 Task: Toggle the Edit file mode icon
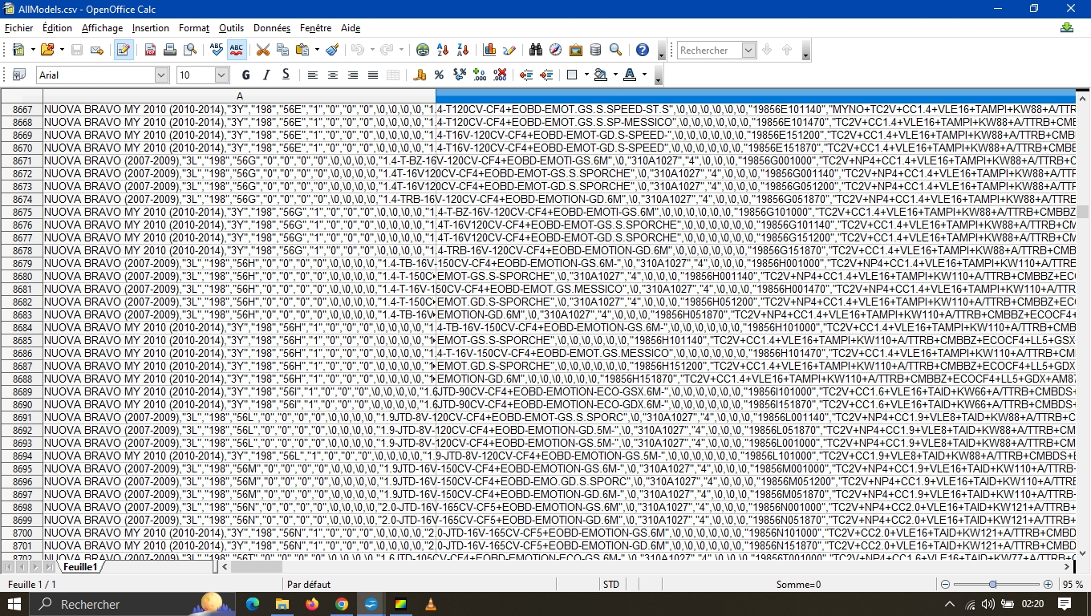click(123, 50)
